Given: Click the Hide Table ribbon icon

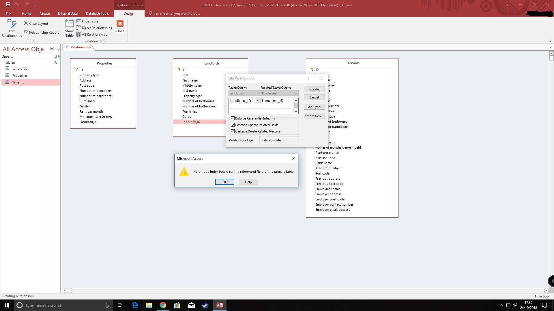Looking at the screenshot, I should (x=78, y=21).
